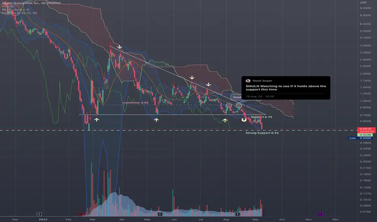Viewport: 377px width, 222px height.
Task: Open the Stonk-Sniper username link
Action: 262,81
